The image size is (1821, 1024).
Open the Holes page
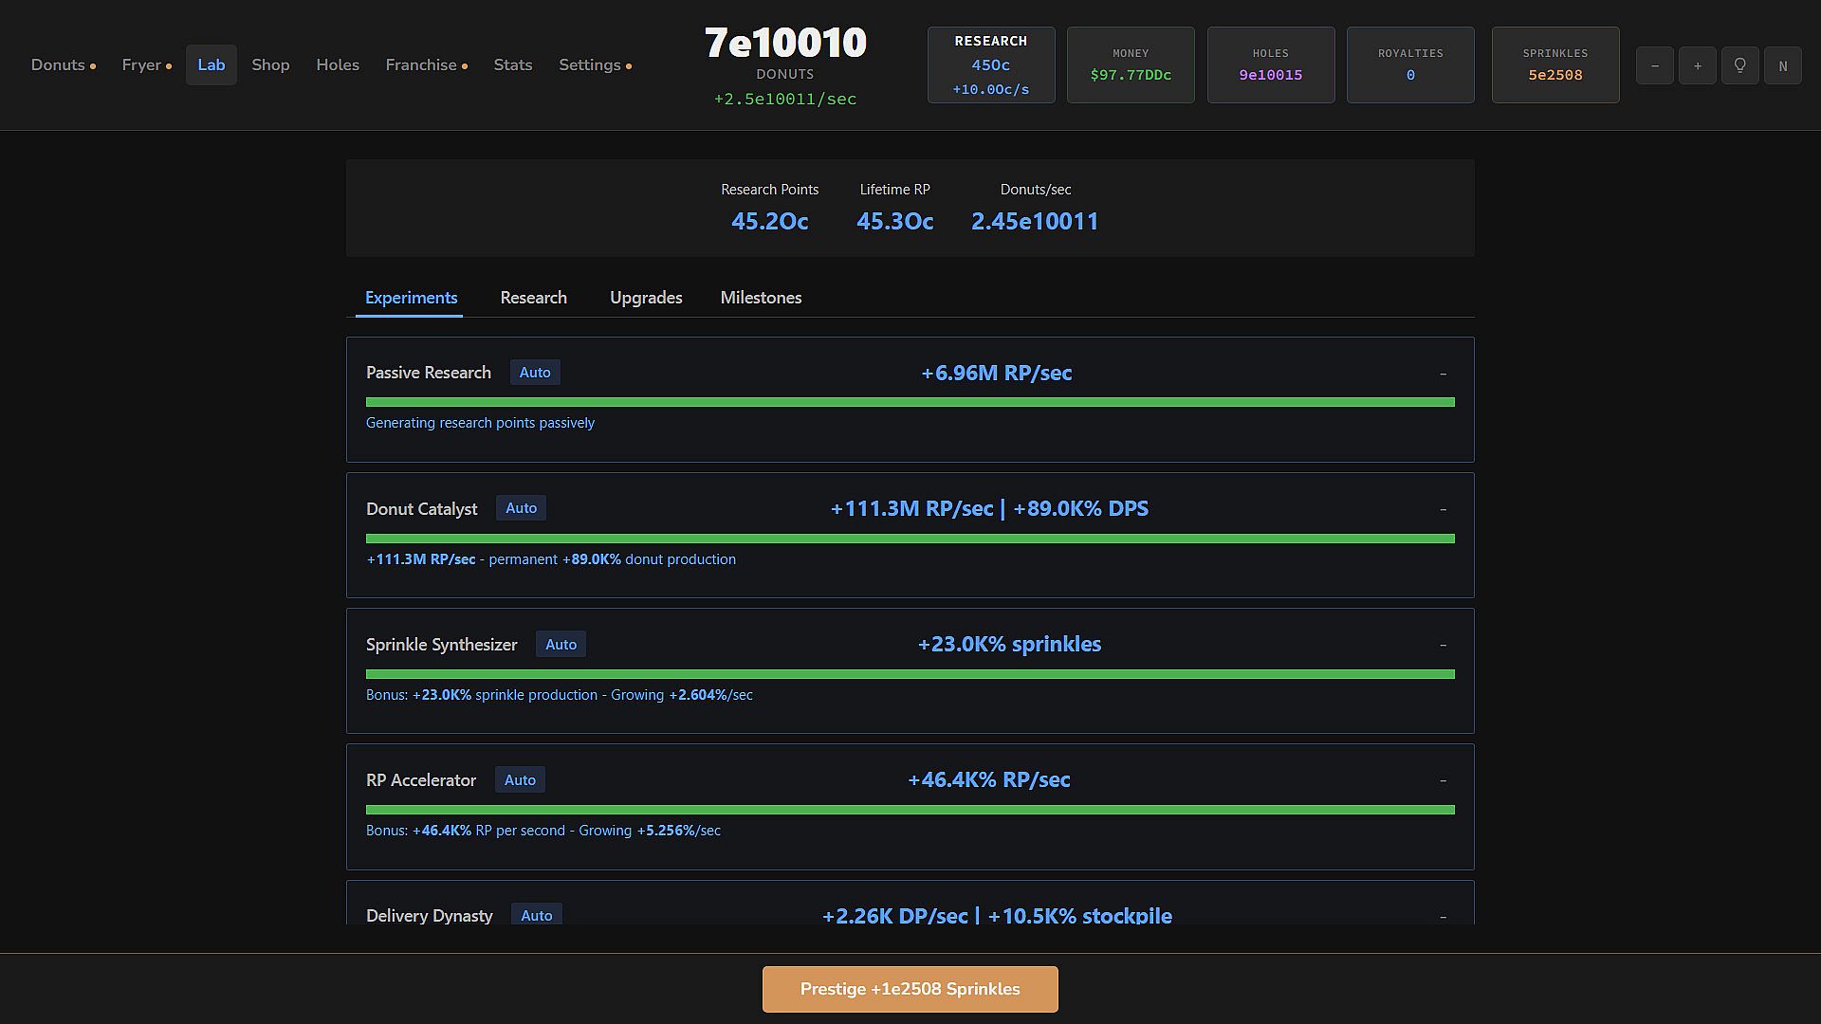(338, 65)
